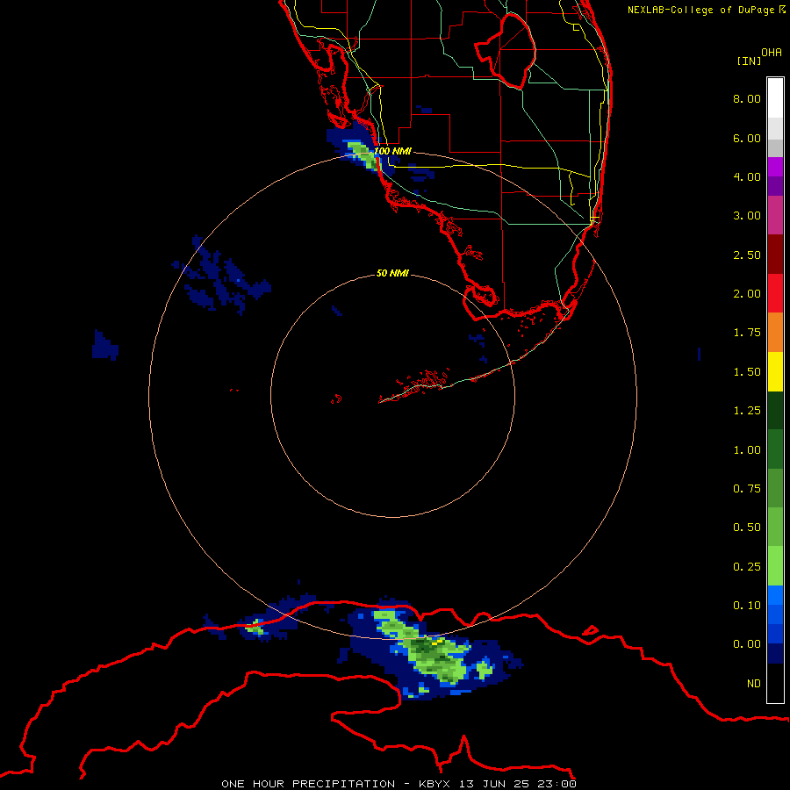Click the 50 NMI range ring label
790x790 pixels.
click(x=392, y=273)
